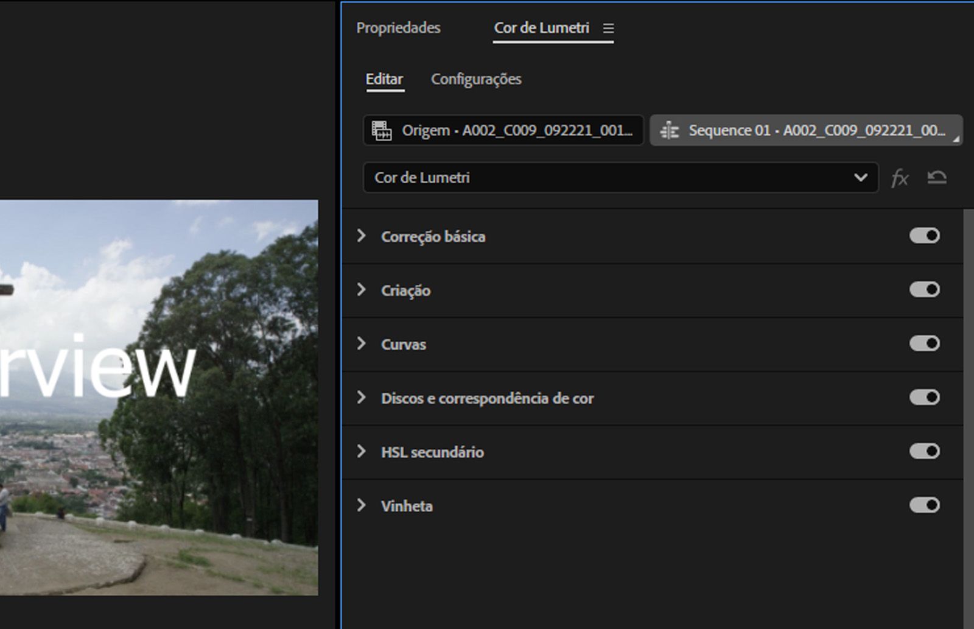974x629 pixels.
Task: Click the video preview in the program monitor
Action: (x=159, y=398)
